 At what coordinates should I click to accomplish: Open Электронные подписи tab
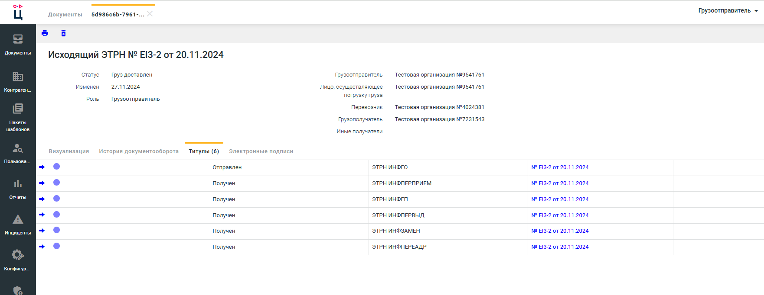[261, 151]
